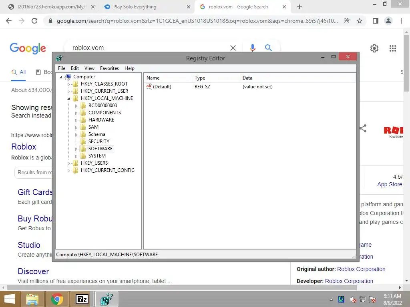Open the File menu in Registry Editor
Viewport: 410px width, 307px height.
[x=62, y=68]
